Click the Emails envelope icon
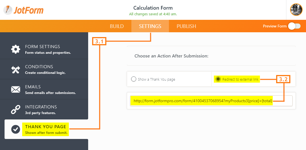Viewport: 306px width, 150px height. [16, 89]
